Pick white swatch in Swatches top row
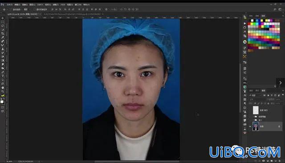Screen dimensions: 285x163 tap(252, 20)
